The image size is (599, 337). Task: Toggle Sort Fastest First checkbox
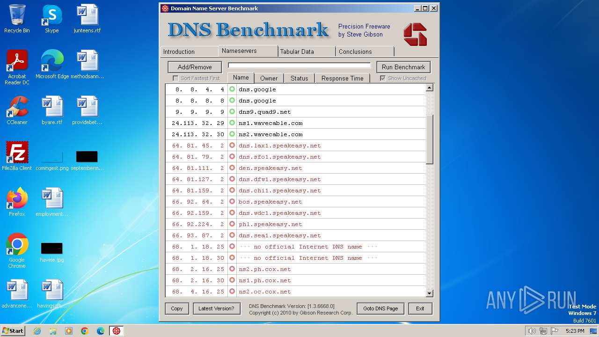click(175, 78)
